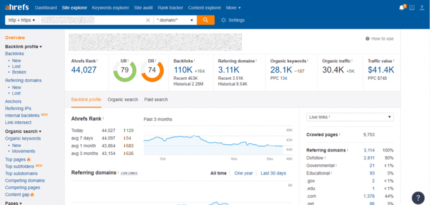The width and height of the screenshot is (430, 205).
Task: Open the *.domain/* mode dropdown
Action: 175,20
